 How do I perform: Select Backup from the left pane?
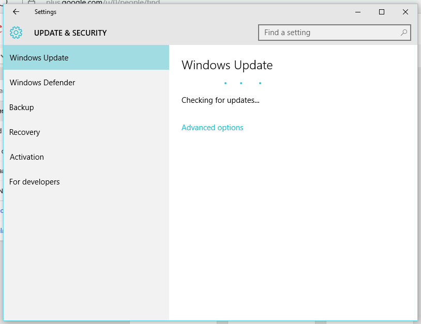point(22,107)
